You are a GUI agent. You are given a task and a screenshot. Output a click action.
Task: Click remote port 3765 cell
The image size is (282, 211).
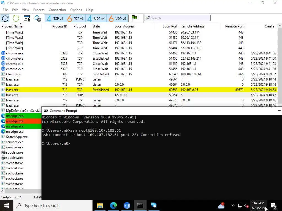tap(240, 74)
